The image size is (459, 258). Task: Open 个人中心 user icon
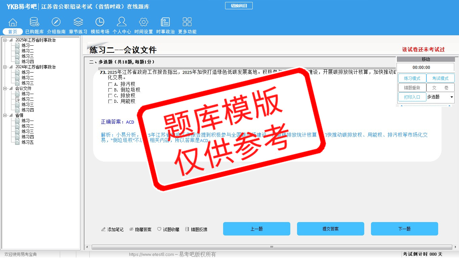point(122,22)
